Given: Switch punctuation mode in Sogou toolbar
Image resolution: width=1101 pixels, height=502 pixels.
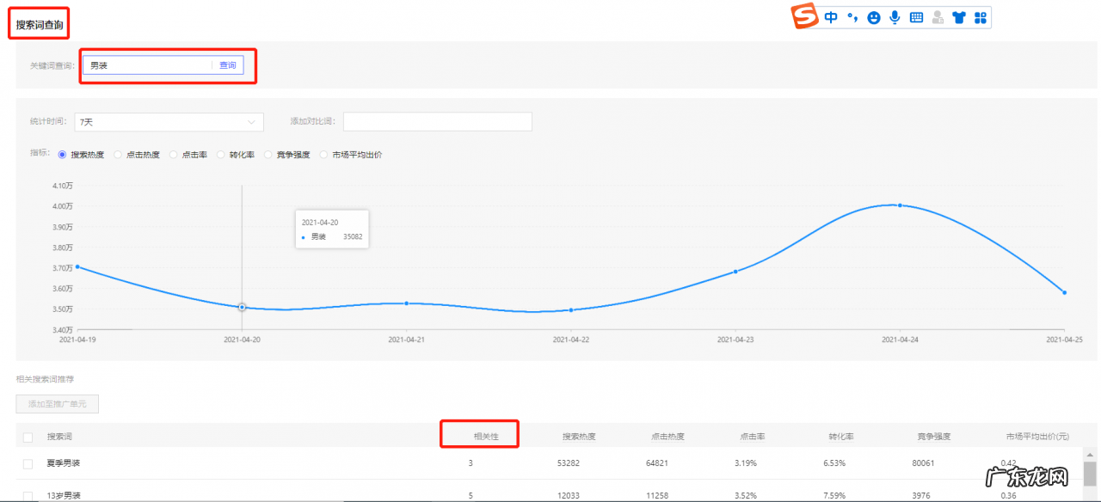Looking at the screenshot, I should coord(852,17).
